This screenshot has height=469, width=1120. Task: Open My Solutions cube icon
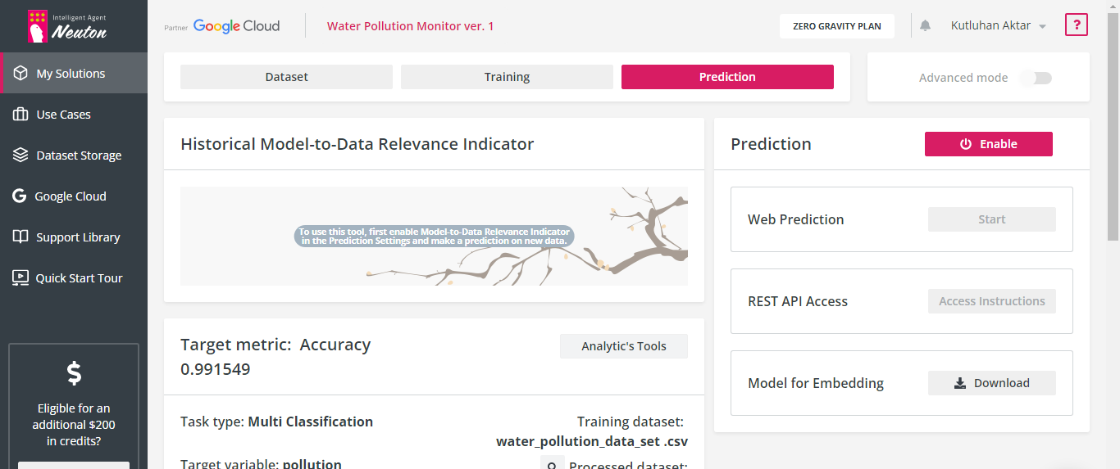tap(20, 74)
